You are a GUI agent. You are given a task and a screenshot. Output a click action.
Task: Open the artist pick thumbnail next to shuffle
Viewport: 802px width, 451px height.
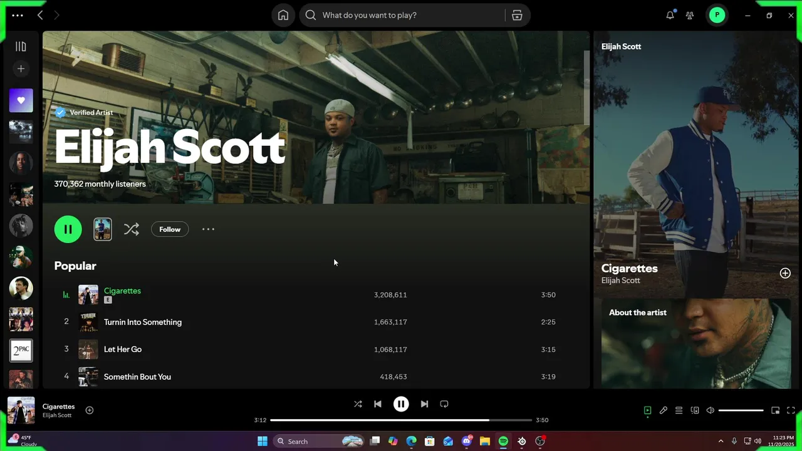pos(103,229)
